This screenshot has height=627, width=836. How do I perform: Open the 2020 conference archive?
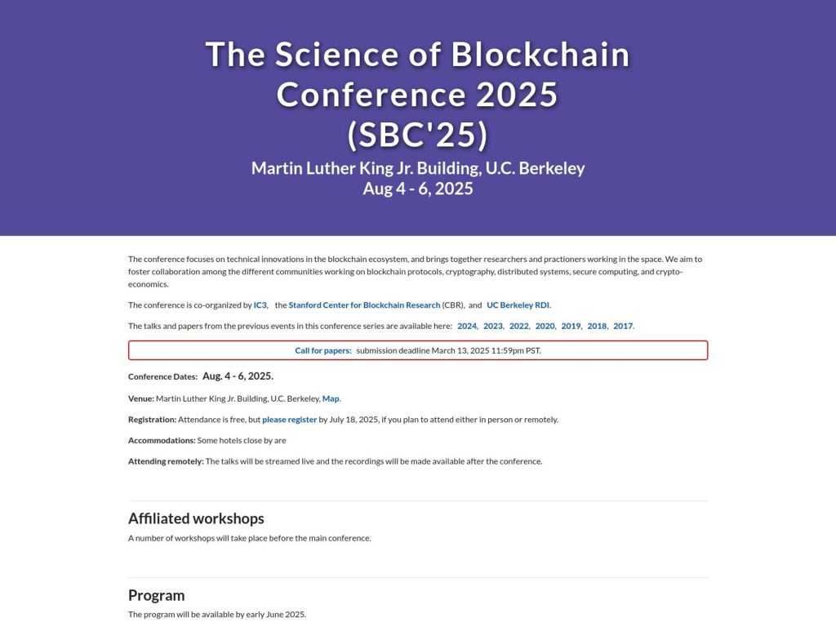[x=544, y=325]
